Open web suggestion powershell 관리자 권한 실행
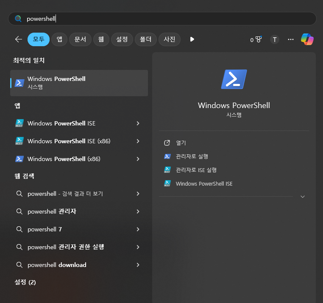Image resolution: width=323 pixels, height=303 pixels. [x=79, y=247]
